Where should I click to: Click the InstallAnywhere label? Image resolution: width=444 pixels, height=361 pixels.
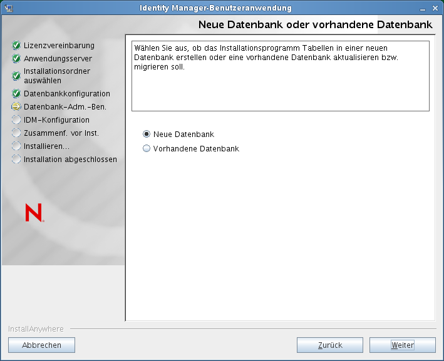pos(36,328)
